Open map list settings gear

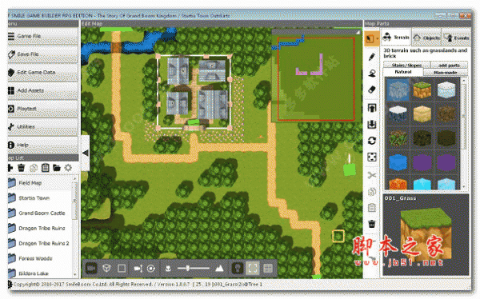tap(68, 168)
